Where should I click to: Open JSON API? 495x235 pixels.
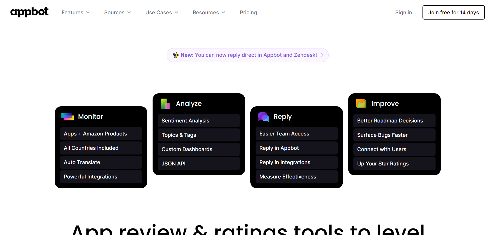pos(199,164)
